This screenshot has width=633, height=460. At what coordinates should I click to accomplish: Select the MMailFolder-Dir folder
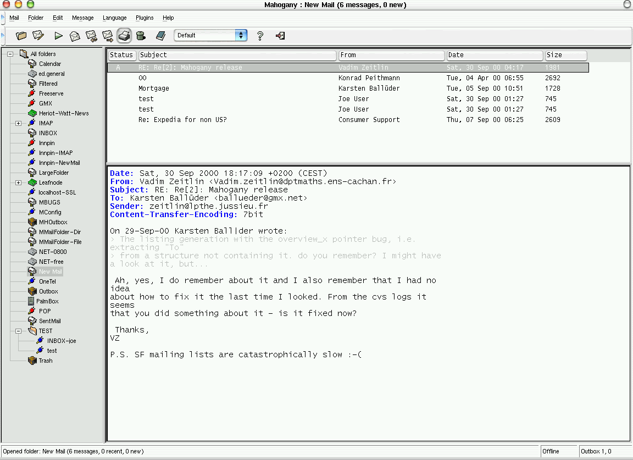[60, 232]
